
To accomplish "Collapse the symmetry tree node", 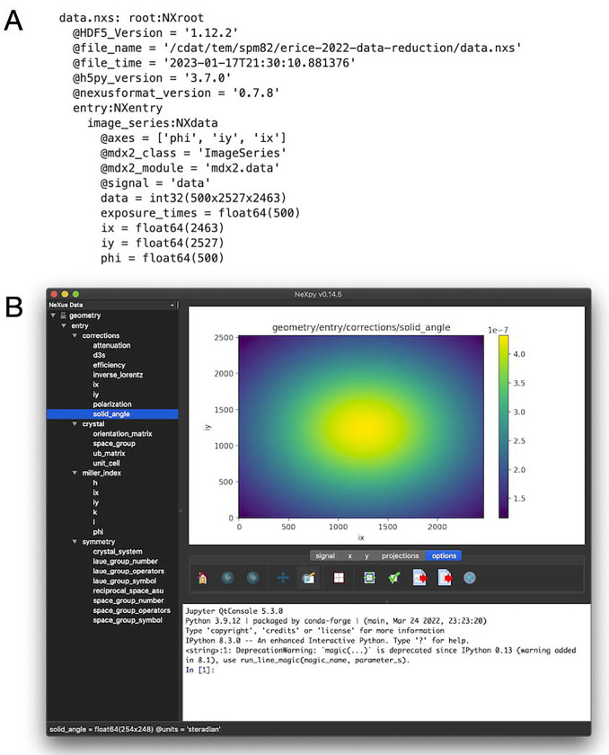I will [75, 541].
